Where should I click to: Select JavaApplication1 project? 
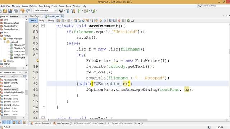pyautogui.click(x=11, y=26)
